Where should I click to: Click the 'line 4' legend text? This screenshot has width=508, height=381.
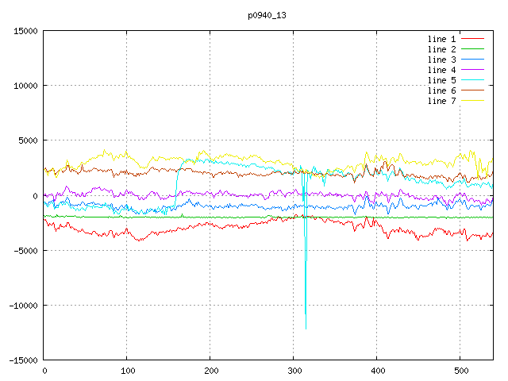[442, 70]
